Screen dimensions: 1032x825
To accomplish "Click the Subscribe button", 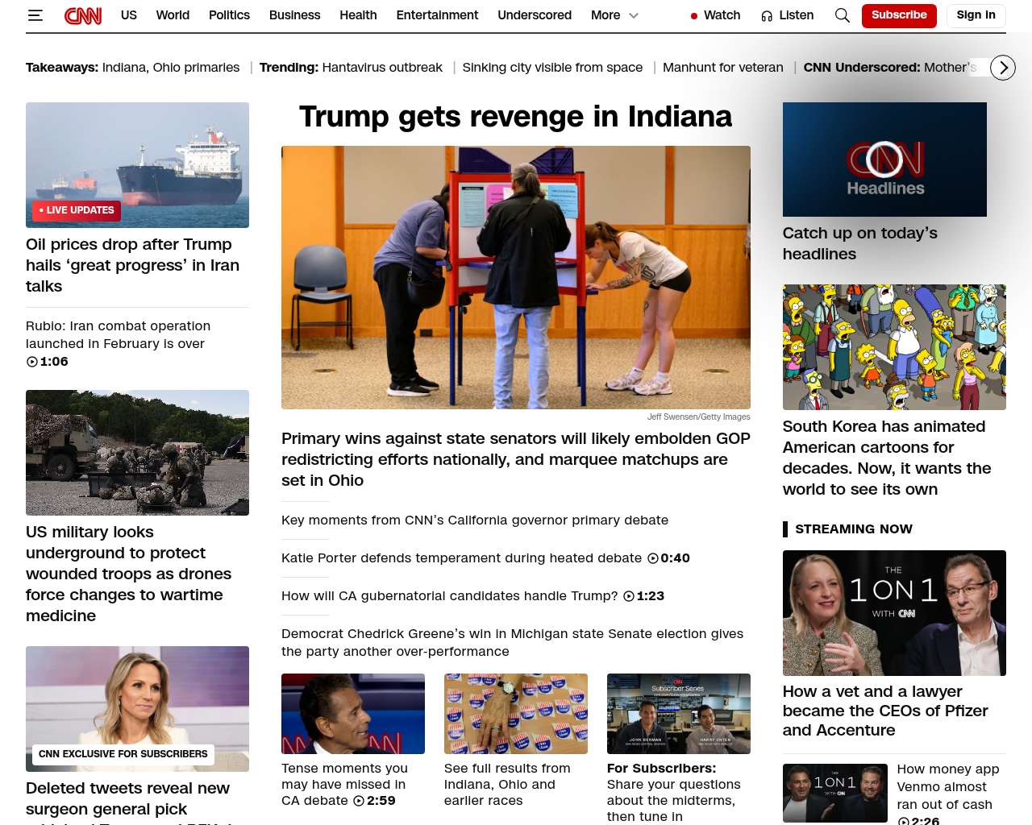I will (x=899, y=15).
